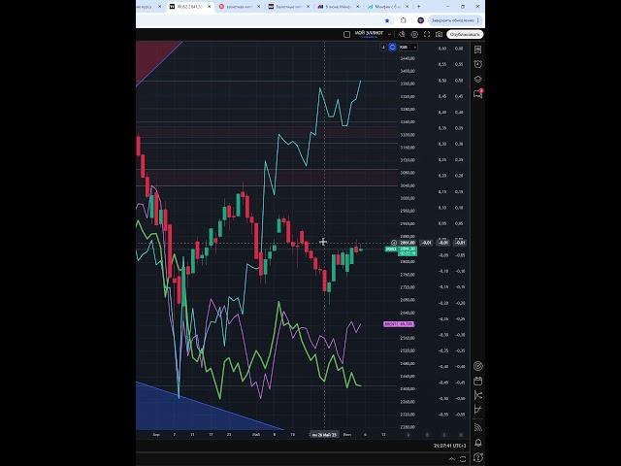Viewport: 621px width, 466px height.
Task: Click the plus icon on the price scale
Action: (x=394, y=243)
